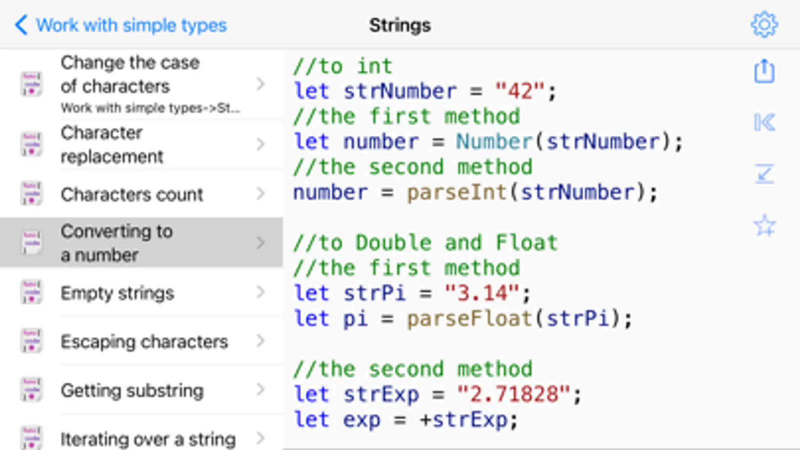800x450 pixels.
Task: Select the Getting substring entry
Action: point(132,390)
